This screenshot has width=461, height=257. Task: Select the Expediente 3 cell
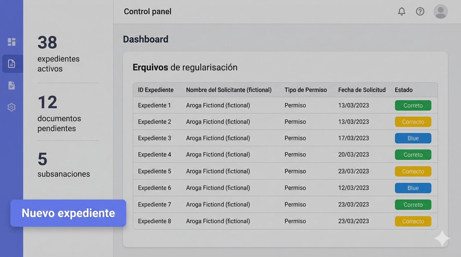pos(154,138)
